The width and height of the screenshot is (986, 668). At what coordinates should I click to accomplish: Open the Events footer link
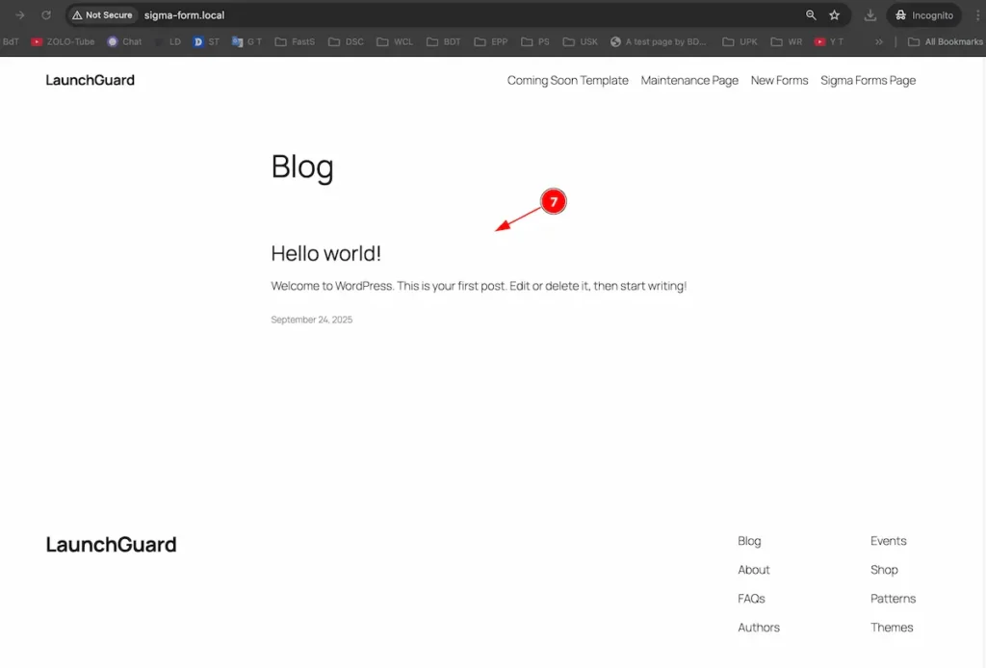coord(888,541)
